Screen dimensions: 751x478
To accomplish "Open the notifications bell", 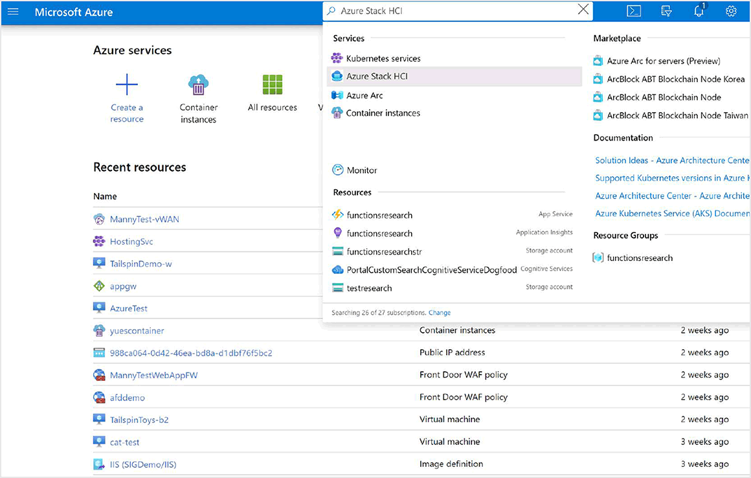I will coord(699,11).
